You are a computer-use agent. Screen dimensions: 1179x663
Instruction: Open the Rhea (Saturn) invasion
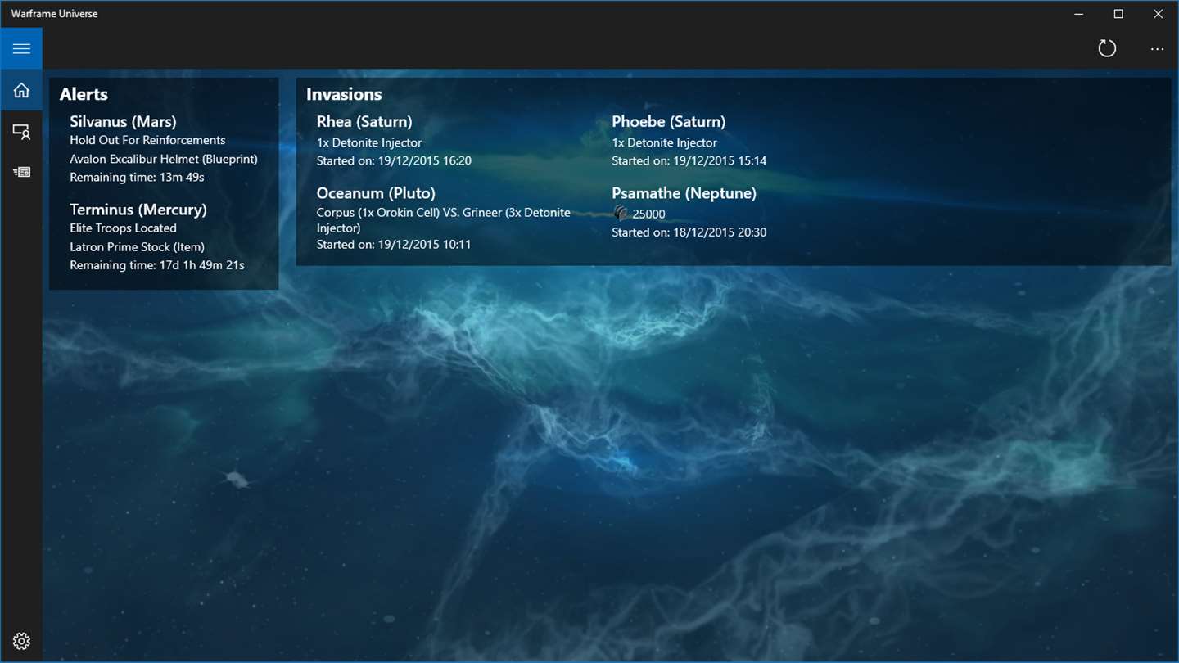[364, 122]
